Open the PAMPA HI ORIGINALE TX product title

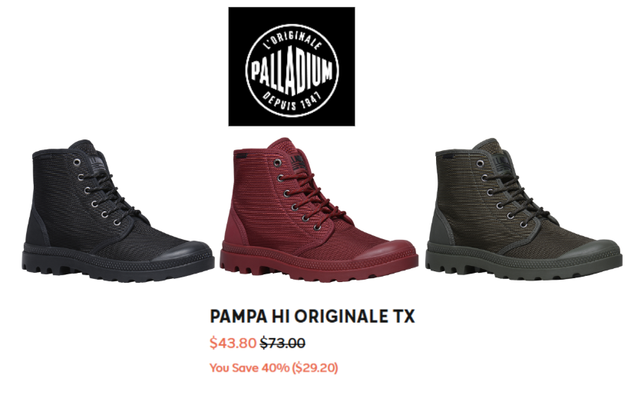coord(312,317)
